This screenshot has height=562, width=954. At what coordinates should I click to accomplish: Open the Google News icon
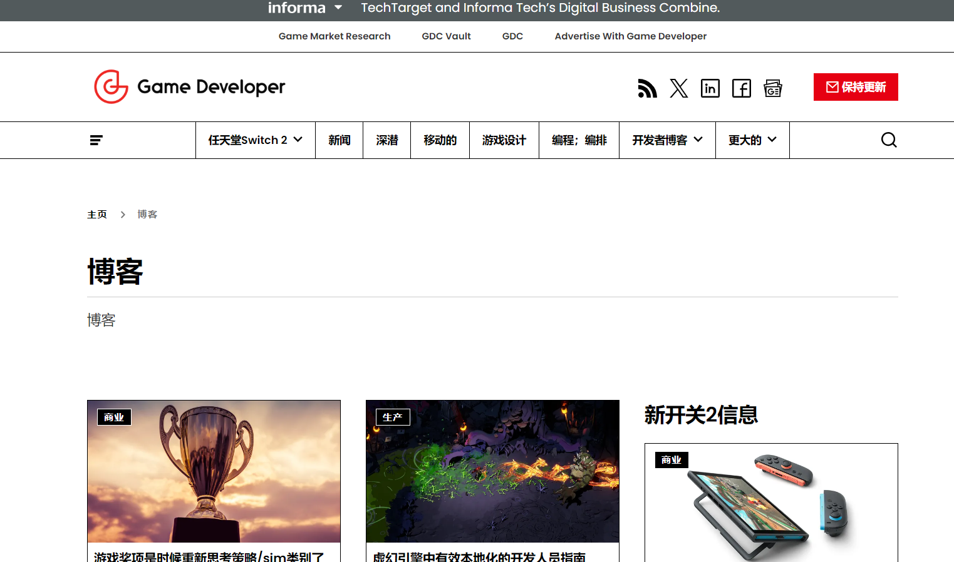773,88
